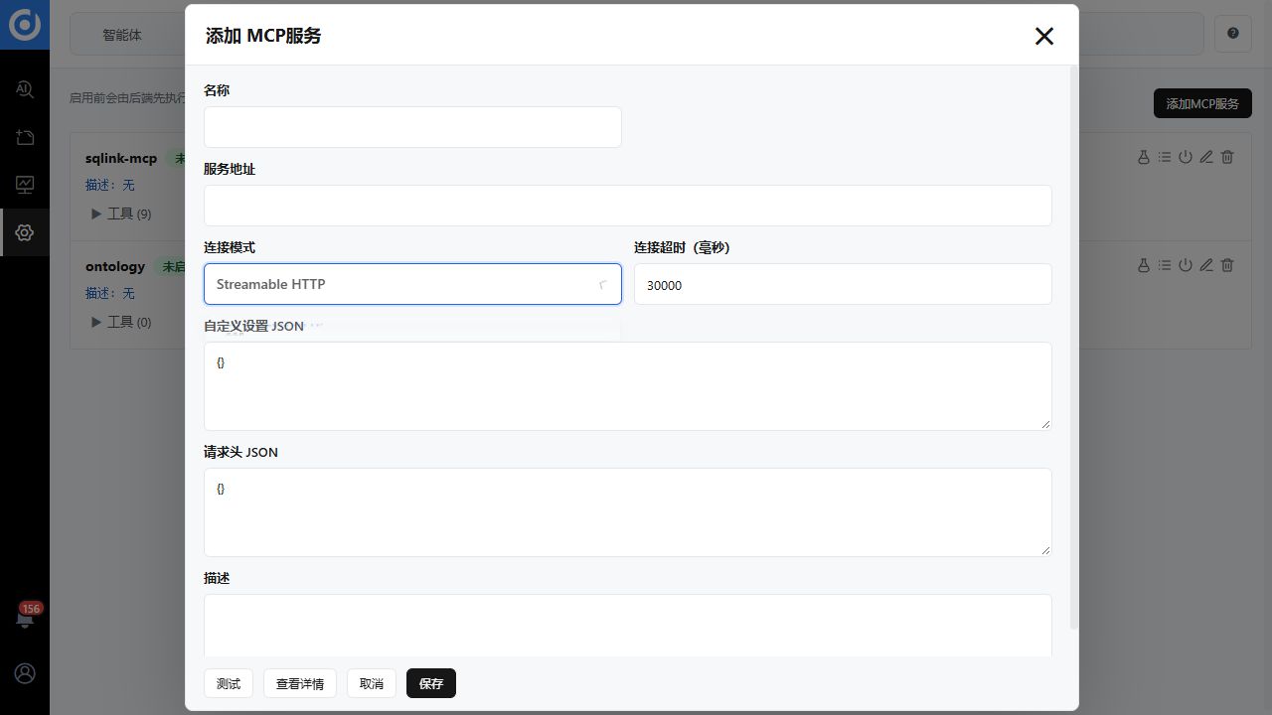Click the 保存 button
Screen dimensions: 1272x715
click(431, 683)
